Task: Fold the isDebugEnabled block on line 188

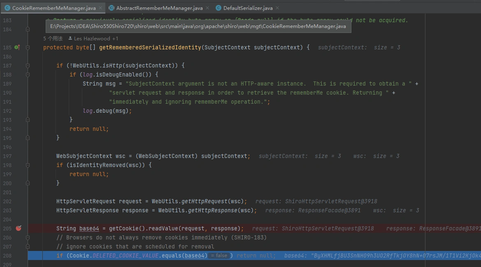Action: coord(28,74)
